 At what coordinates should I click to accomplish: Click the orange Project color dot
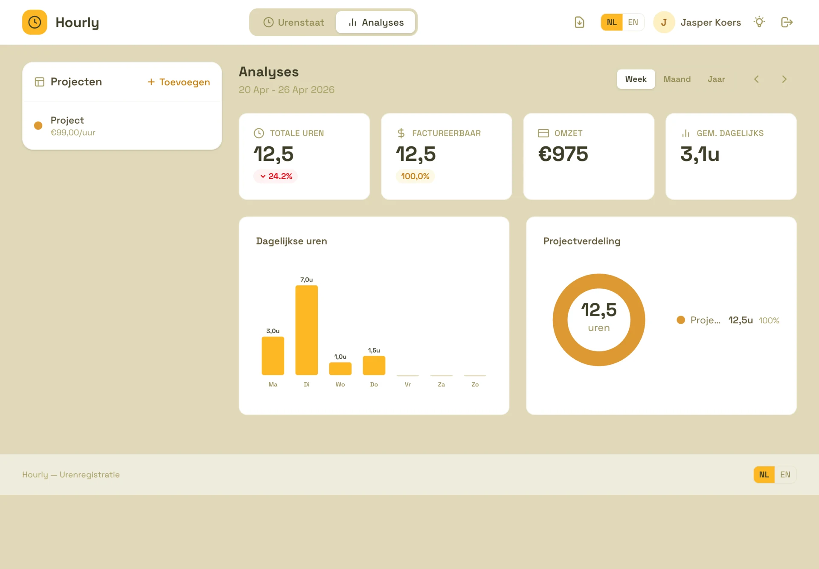38,126
